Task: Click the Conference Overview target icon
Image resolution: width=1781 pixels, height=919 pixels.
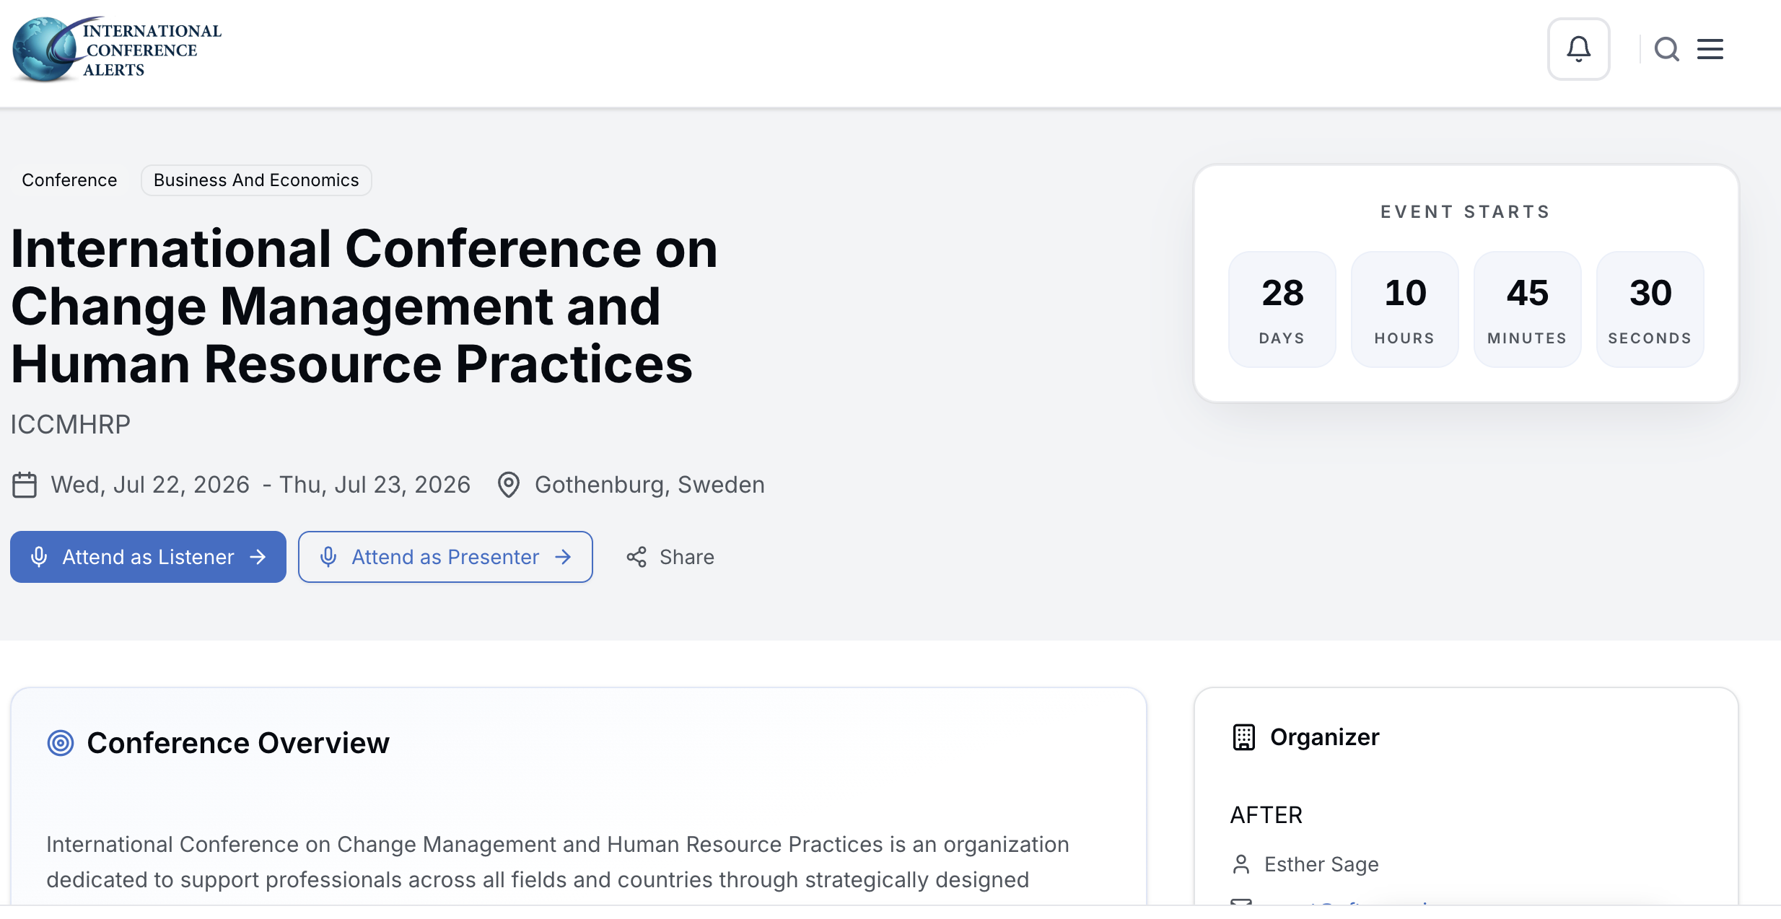Action: (61, 743)
